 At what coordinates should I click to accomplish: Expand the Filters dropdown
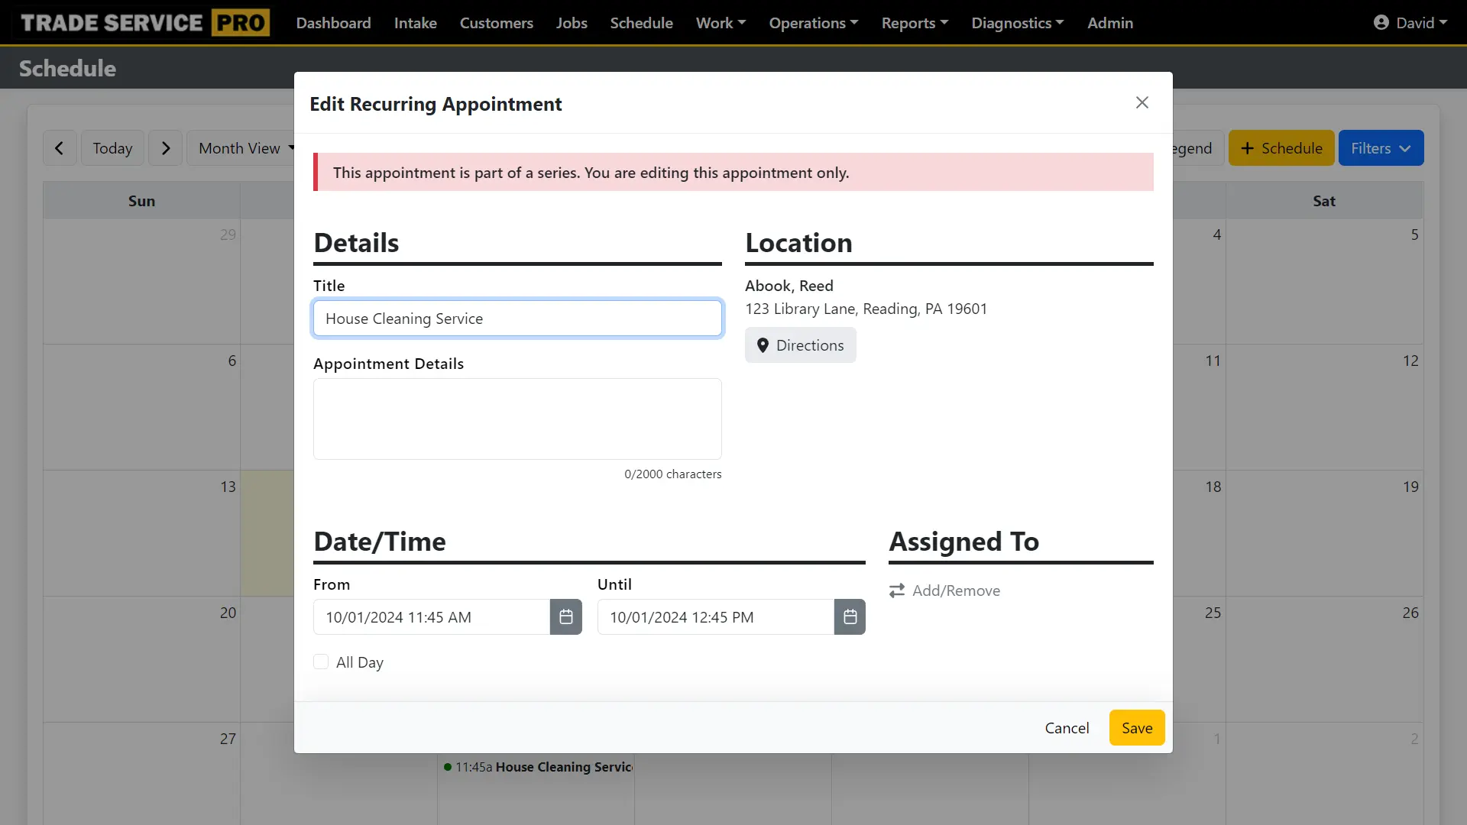(1381, 147)
